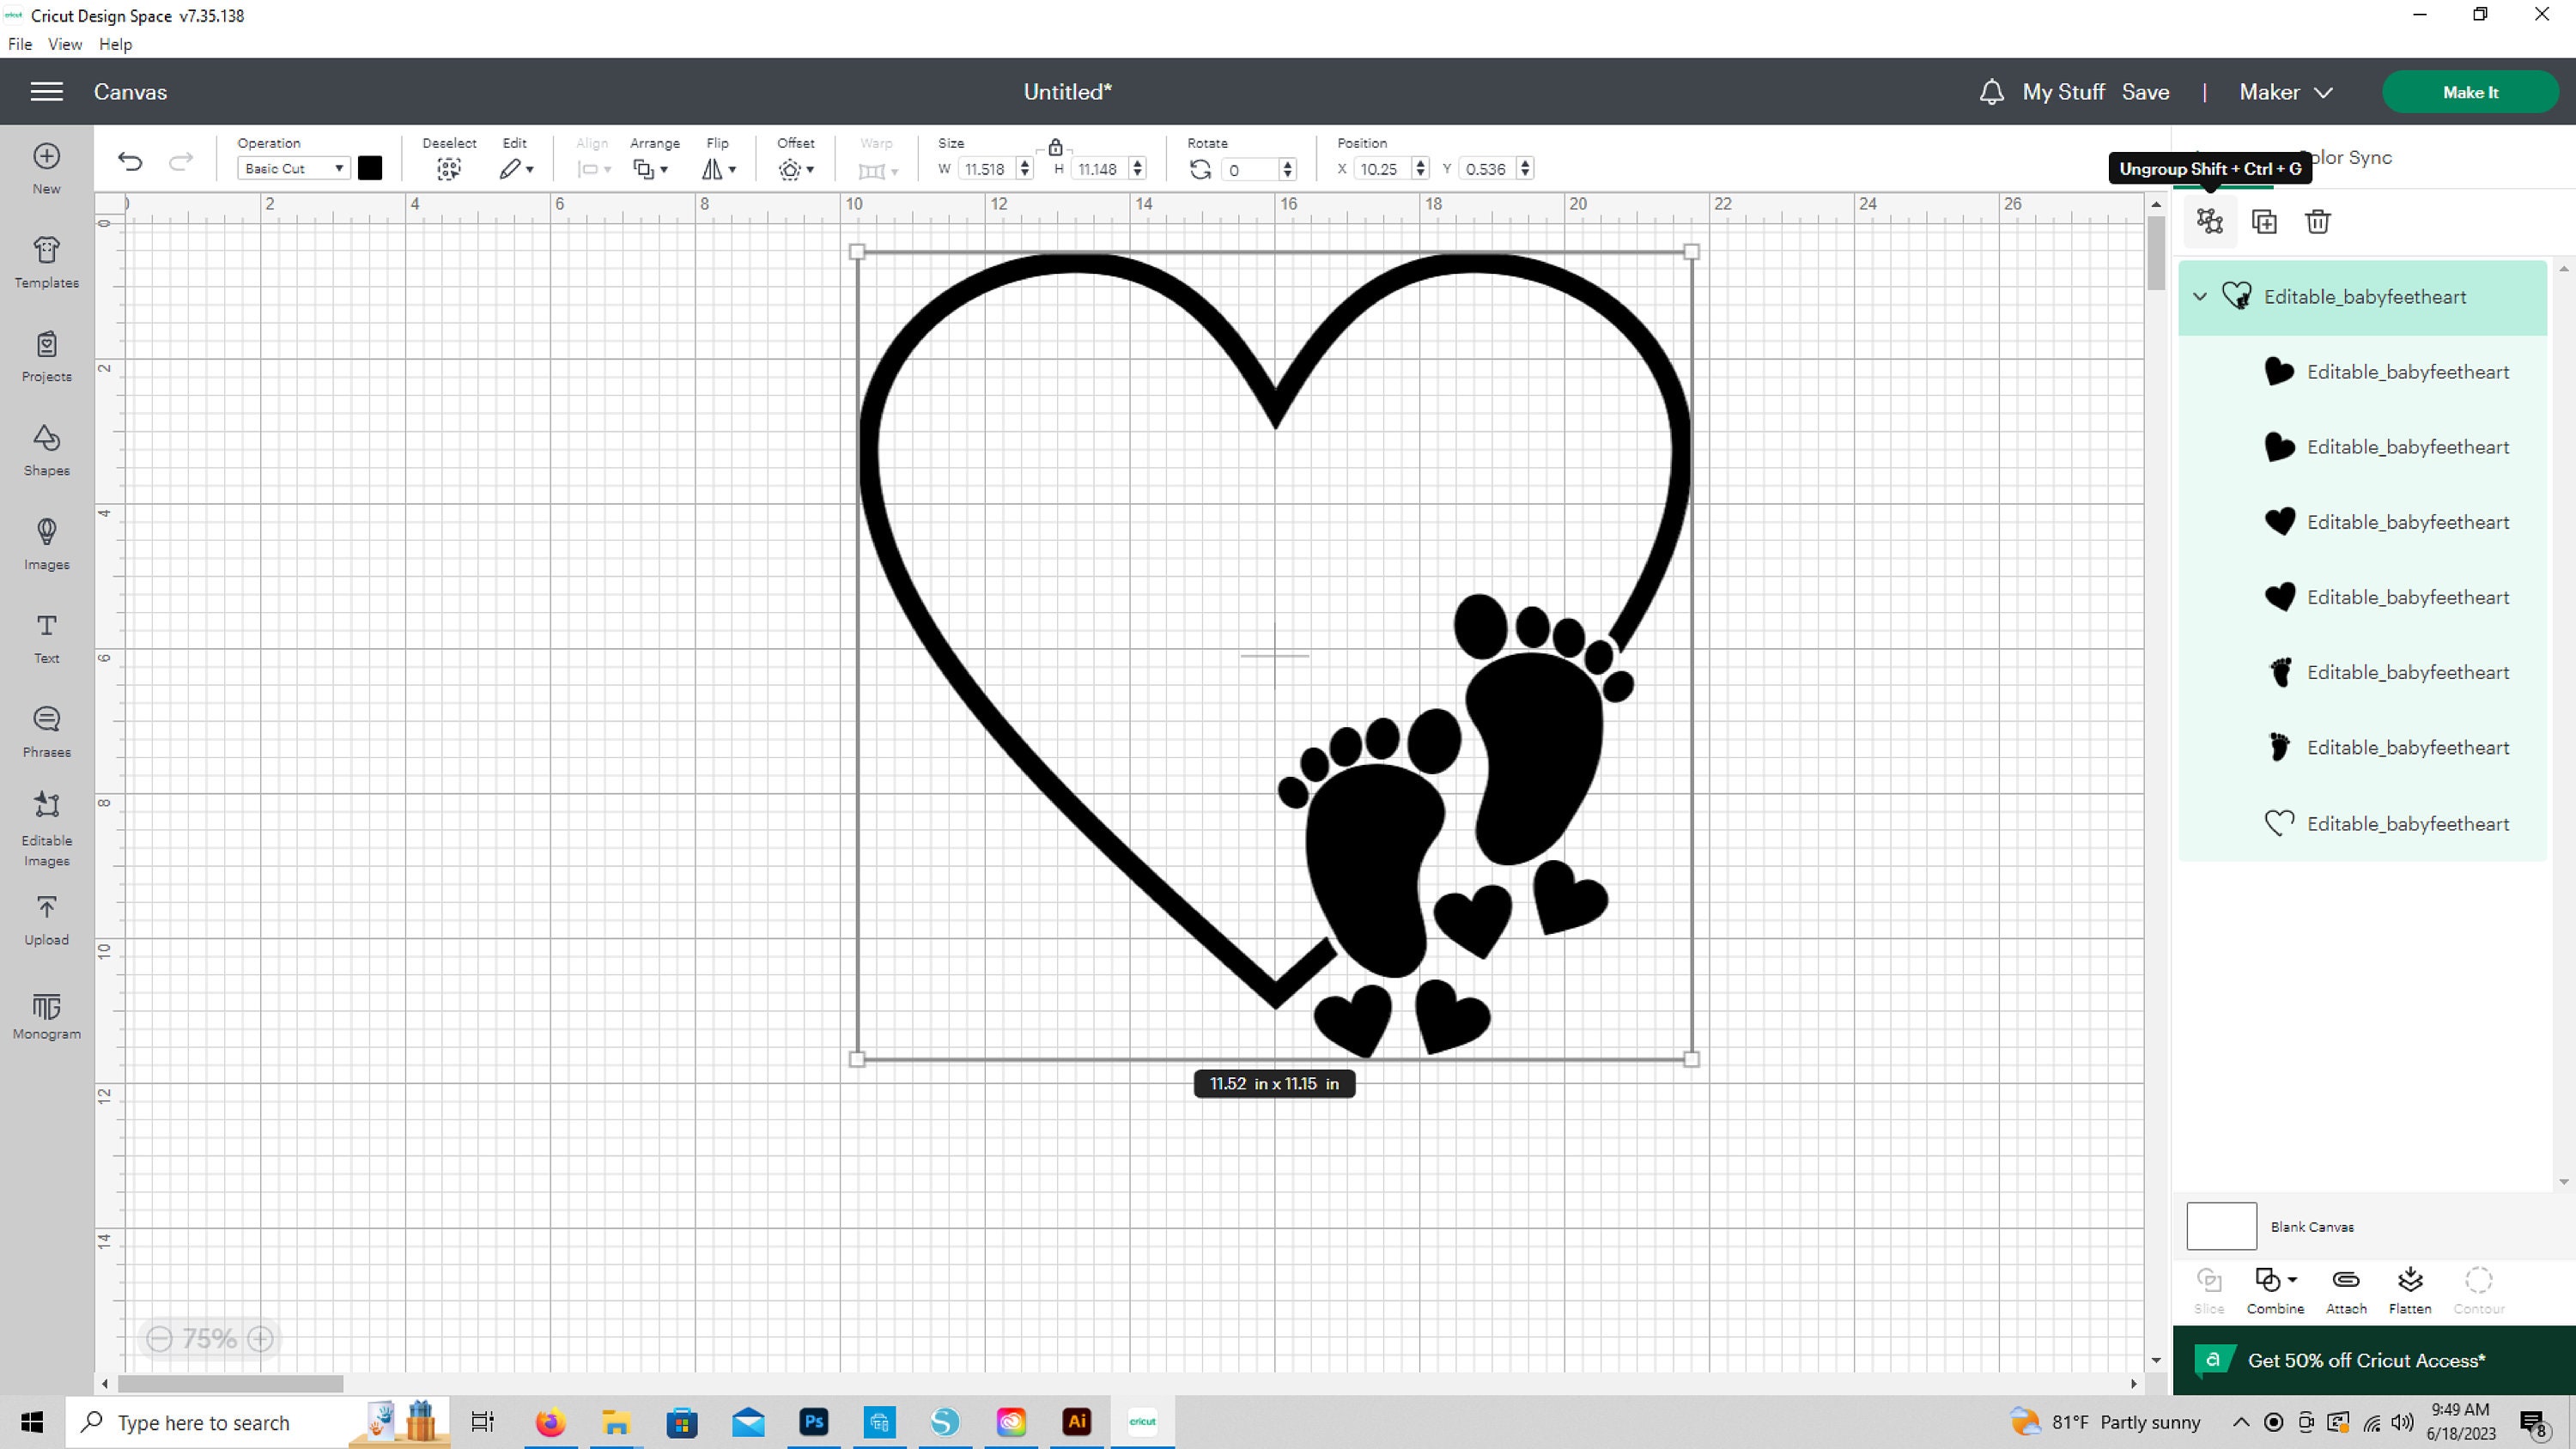Open the Operation Basic Cut dropdown
This screenshot has height=1449, width=2576.
(x=294, y=168)
